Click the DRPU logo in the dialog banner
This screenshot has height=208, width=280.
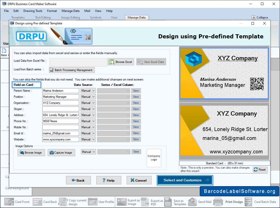click(31, 36)
